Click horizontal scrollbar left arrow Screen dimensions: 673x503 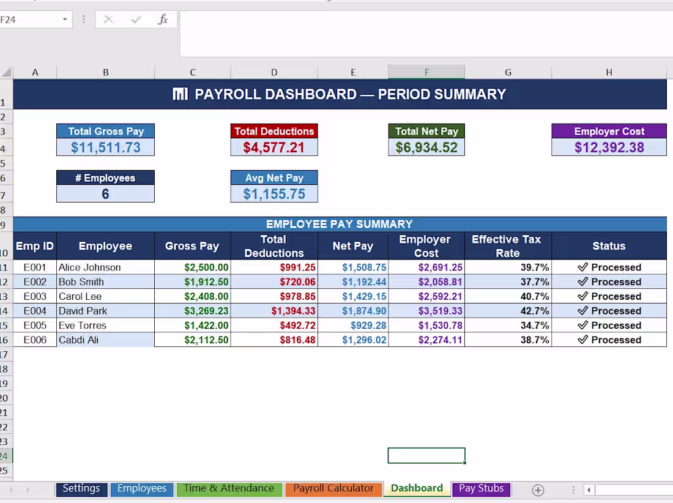tap(589, 490)
